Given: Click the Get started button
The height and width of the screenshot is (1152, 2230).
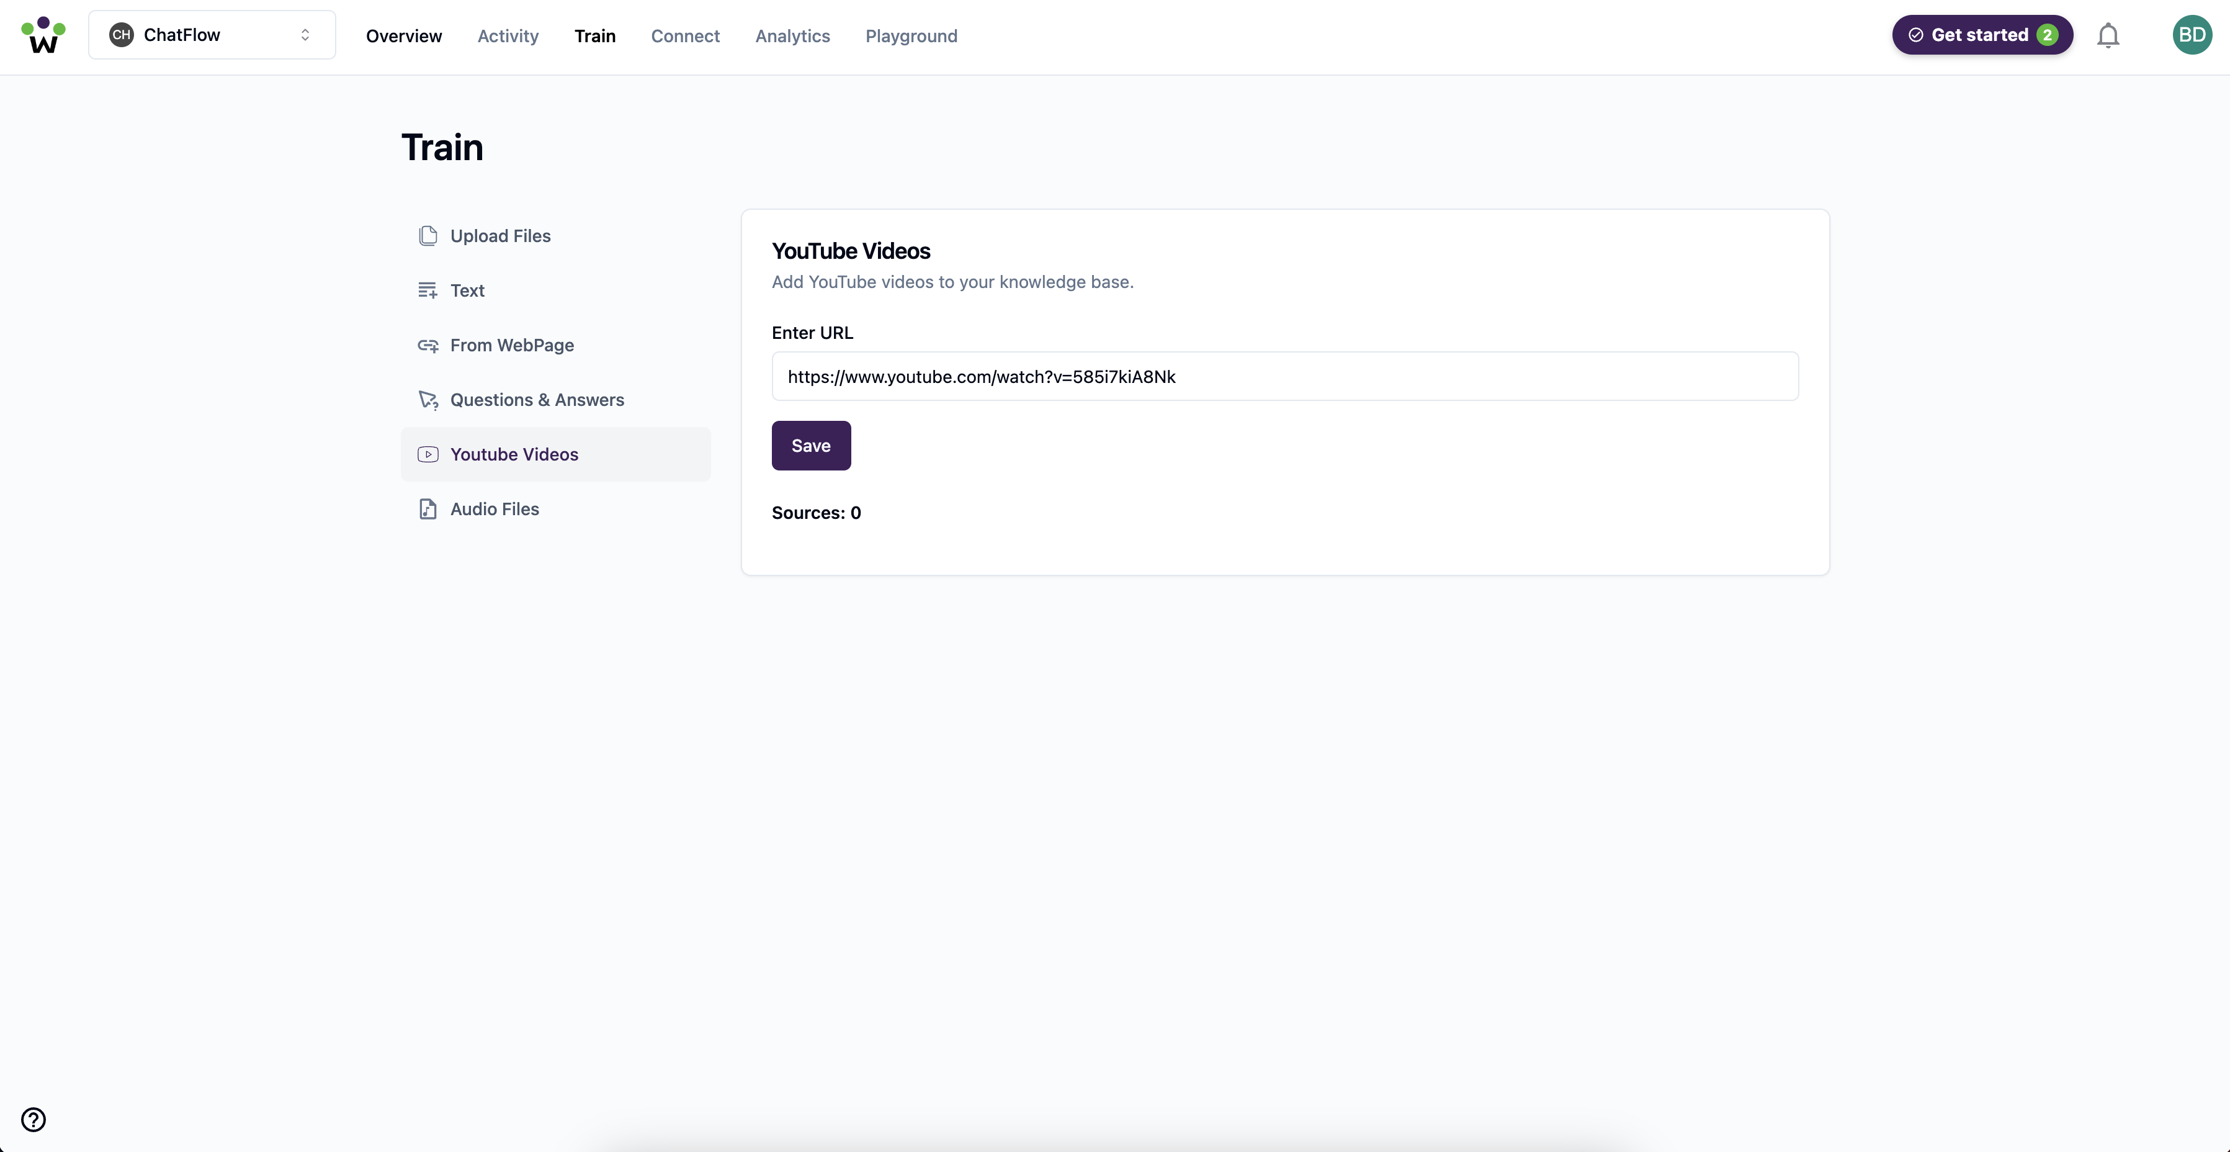Looking at the screenshot, I should pyautogui.click(x=1982, y=35).
